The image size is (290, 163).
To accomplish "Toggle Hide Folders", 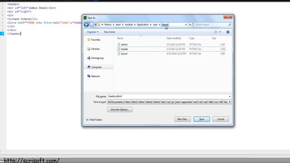I will coord(94,120).
